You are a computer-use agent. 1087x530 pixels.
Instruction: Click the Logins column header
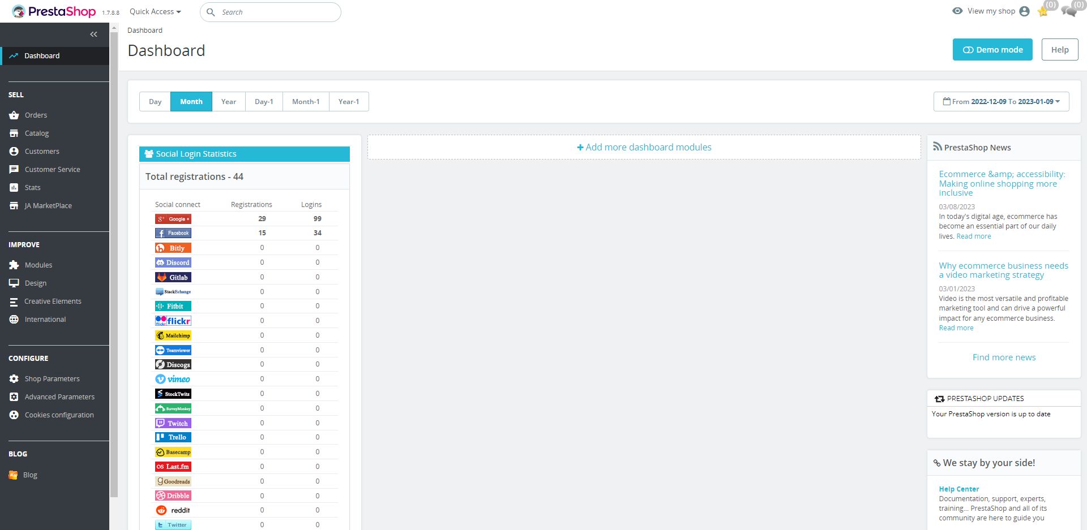(x=311, y=205)
